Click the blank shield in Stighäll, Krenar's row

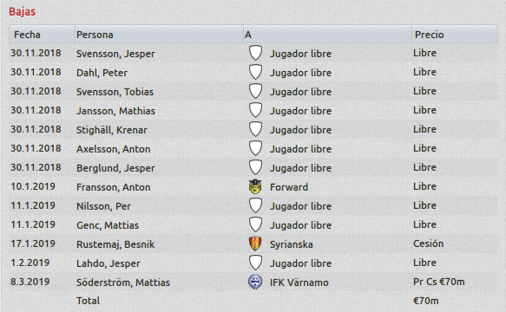point(255,129)
